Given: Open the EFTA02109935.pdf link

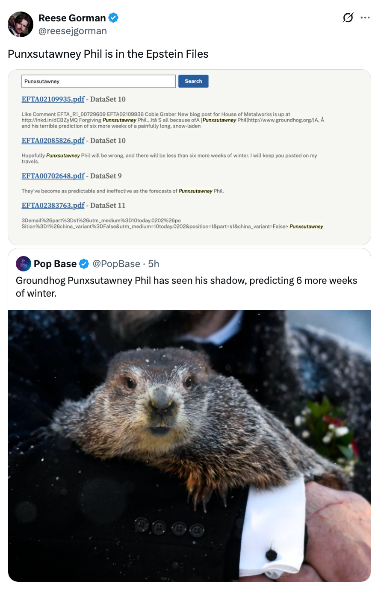Looking at the screenshot, I should click(53, 99).
